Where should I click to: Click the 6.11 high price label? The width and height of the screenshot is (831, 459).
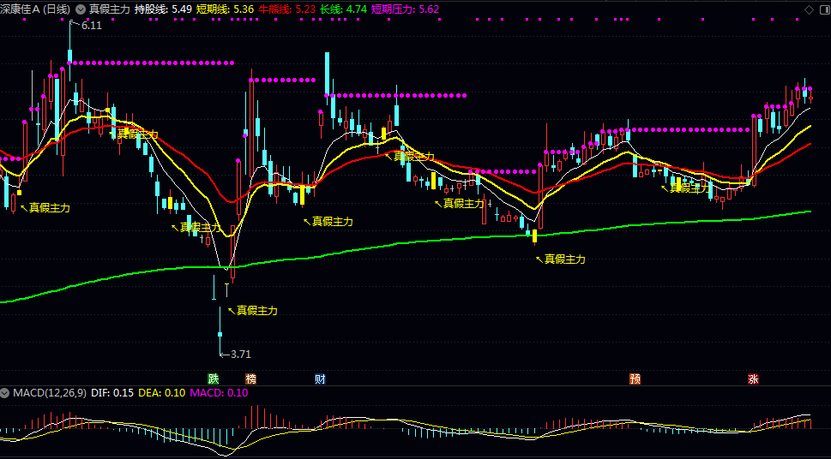pos(92,26)
